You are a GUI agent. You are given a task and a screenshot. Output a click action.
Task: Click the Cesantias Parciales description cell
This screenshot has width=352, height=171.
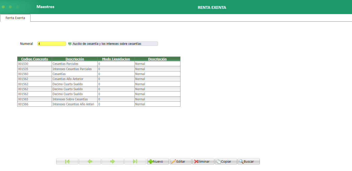pyautogui.click(x=75, y=64)
